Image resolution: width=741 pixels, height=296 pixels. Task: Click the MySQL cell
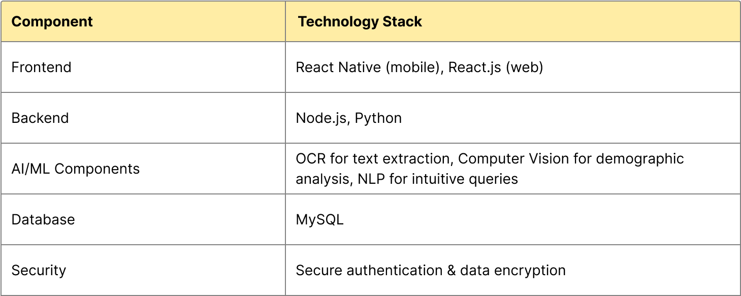(319, 220)
